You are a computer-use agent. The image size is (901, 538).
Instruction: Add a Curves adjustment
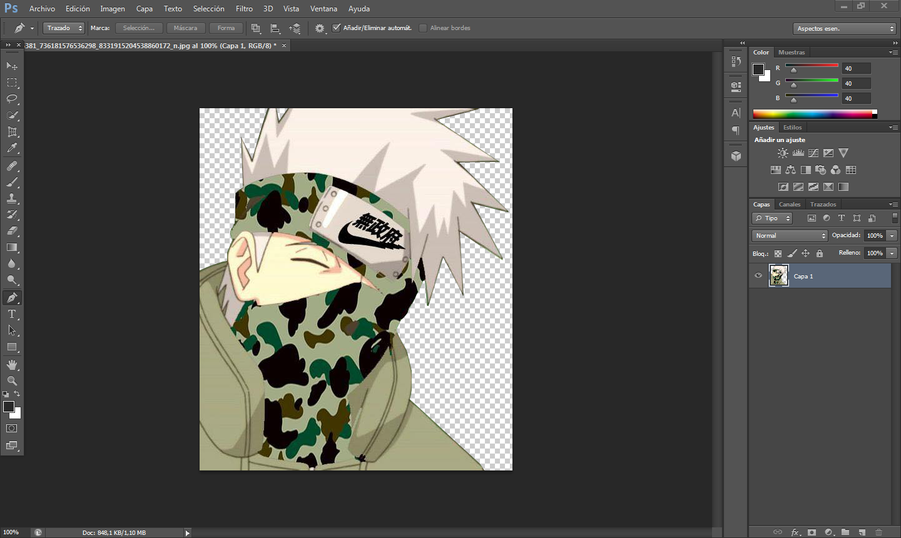(813, 153)
